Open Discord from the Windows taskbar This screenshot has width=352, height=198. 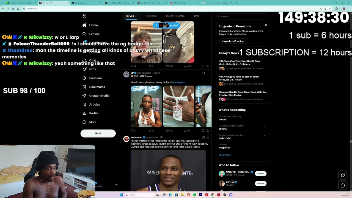click(x=231, y=195)
